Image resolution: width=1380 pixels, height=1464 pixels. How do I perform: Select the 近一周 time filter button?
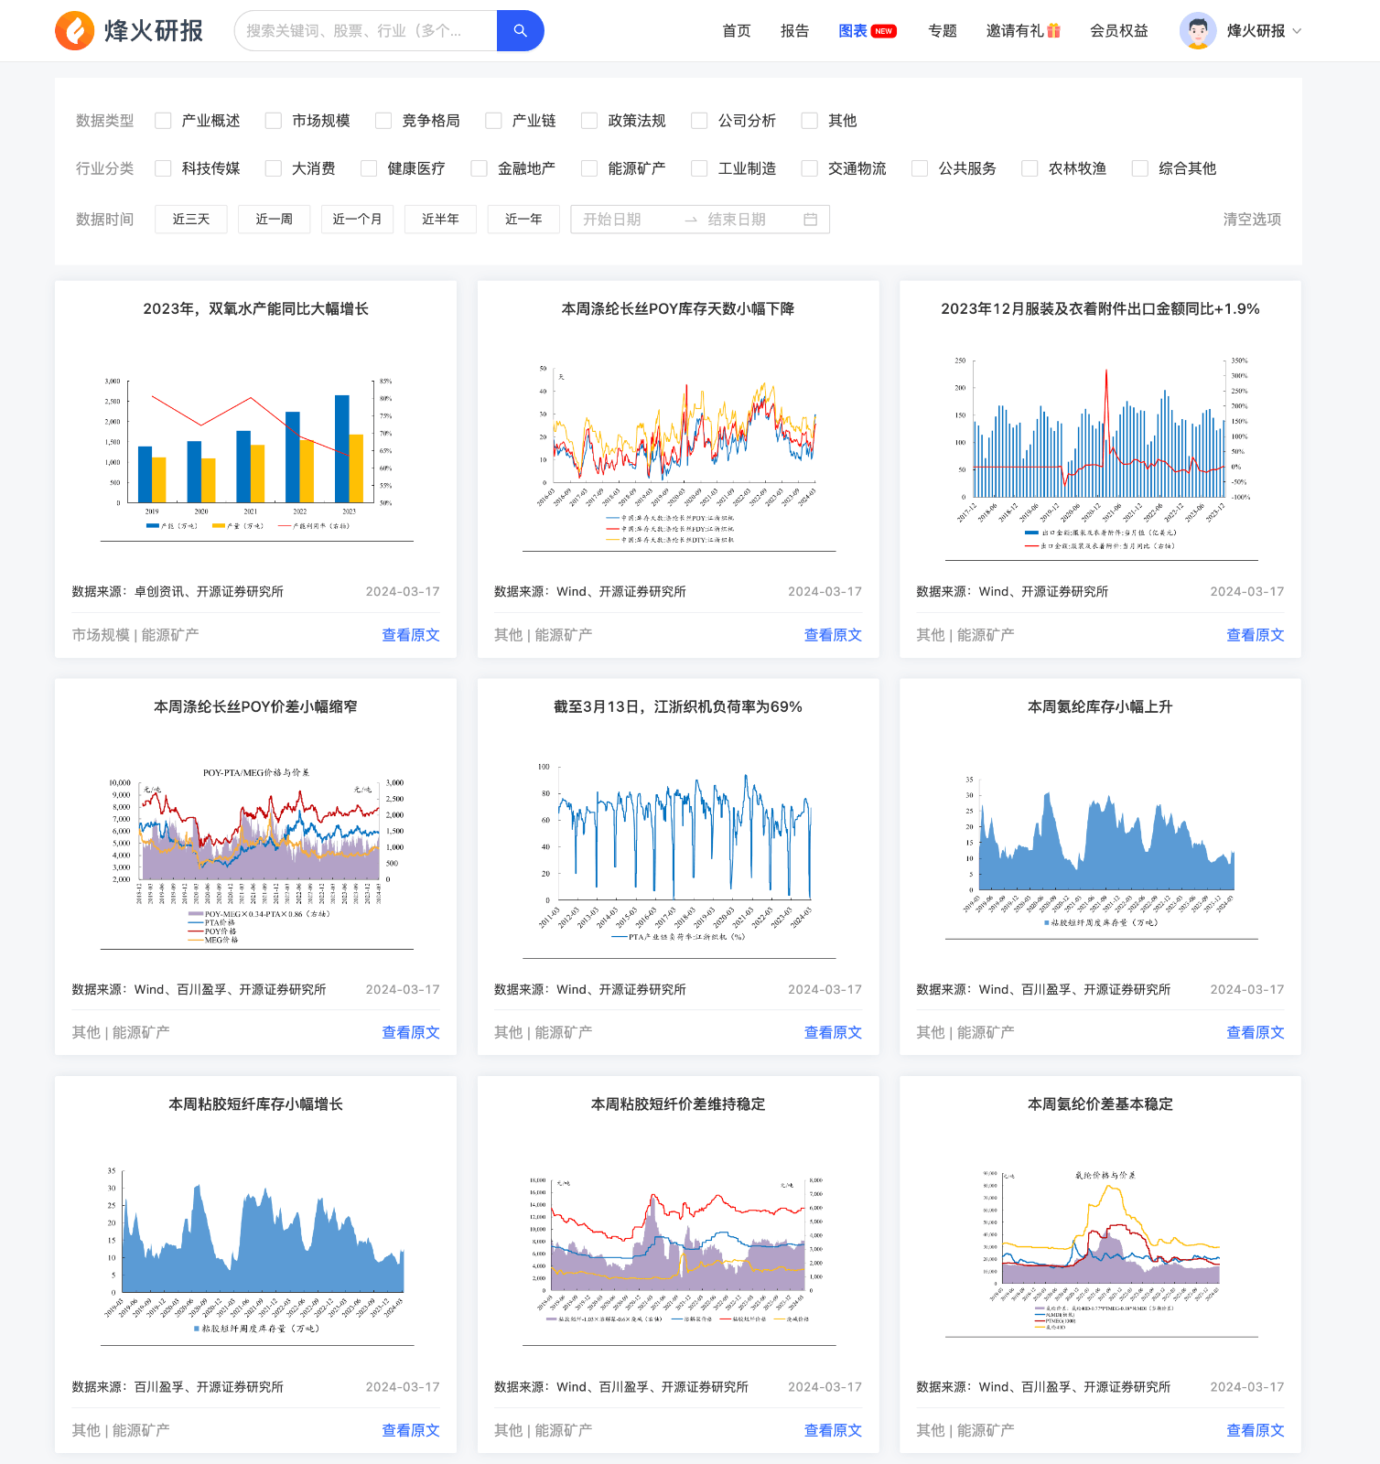[274, 220]
